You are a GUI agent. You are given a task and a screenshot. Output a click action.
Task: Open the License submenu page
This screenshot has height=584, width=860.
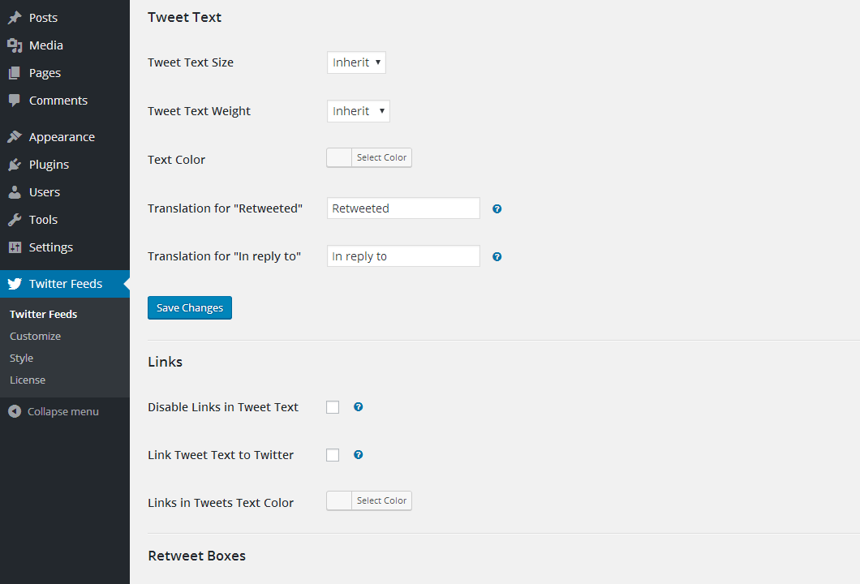click(x=28, y=380)
